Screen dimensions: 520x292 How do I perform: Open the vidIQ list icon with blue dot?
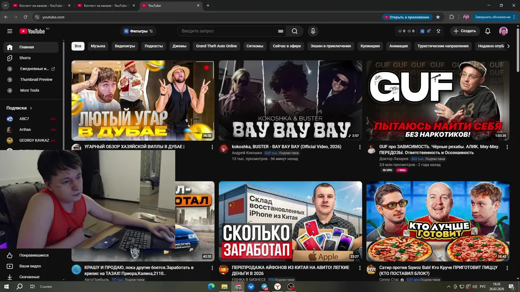[429, 31]
